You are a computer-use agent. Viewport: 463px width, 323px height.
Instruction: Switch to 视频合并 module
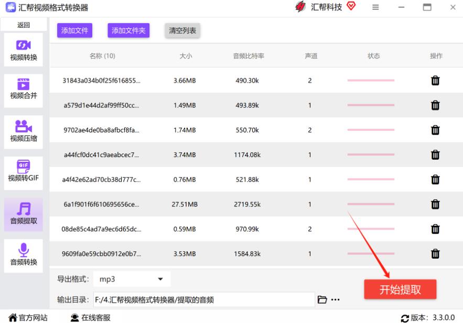pyautogui.click(x=24, y=91)
